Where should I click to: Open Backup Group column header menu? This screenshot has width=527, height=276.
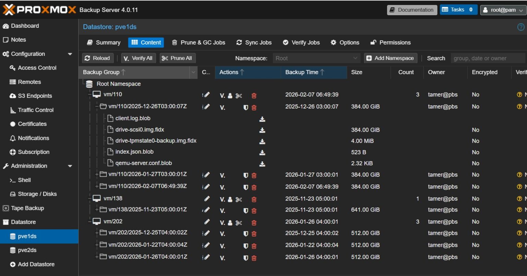(x=194, y=72)
